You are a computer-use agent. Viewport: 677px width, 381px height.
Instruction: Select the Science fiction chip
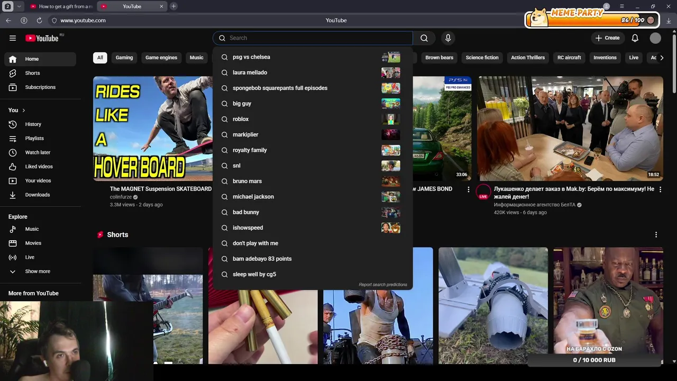[x=482, y=58]
